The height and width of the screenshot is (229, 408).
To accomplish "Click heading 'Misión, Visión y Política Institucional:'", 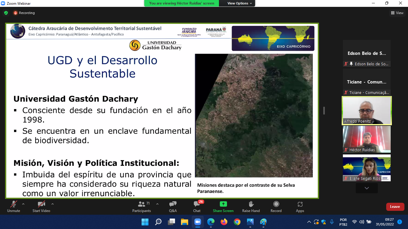I will point(96,163).
